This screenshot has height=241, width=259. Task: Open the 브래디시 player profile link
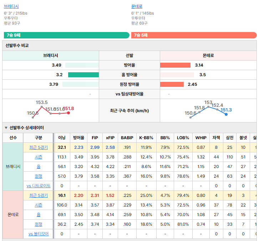tap(11, 6)
